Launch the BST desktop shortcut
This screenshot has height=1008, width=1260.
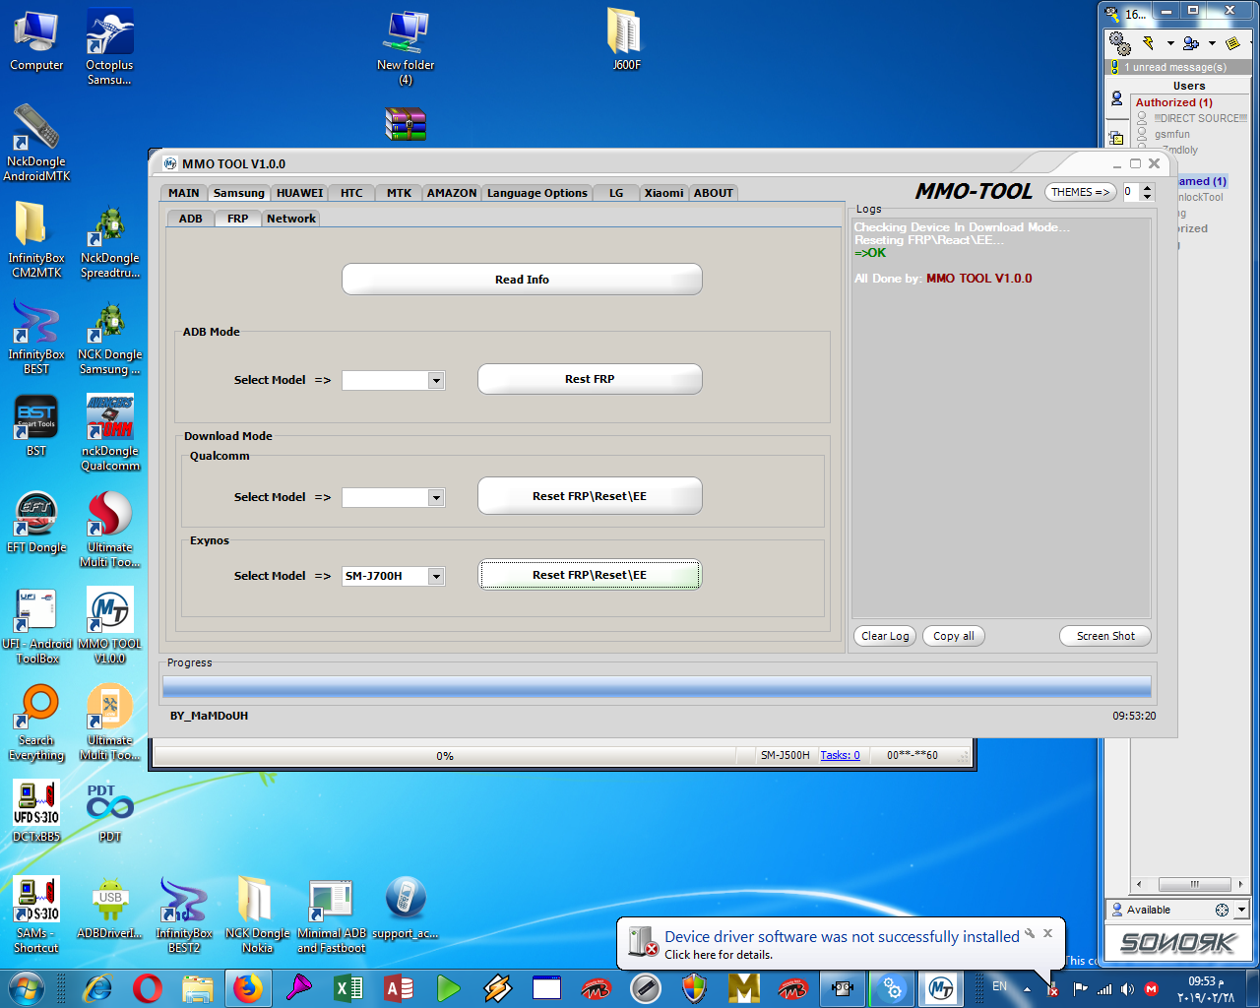[x=36, y=425]
